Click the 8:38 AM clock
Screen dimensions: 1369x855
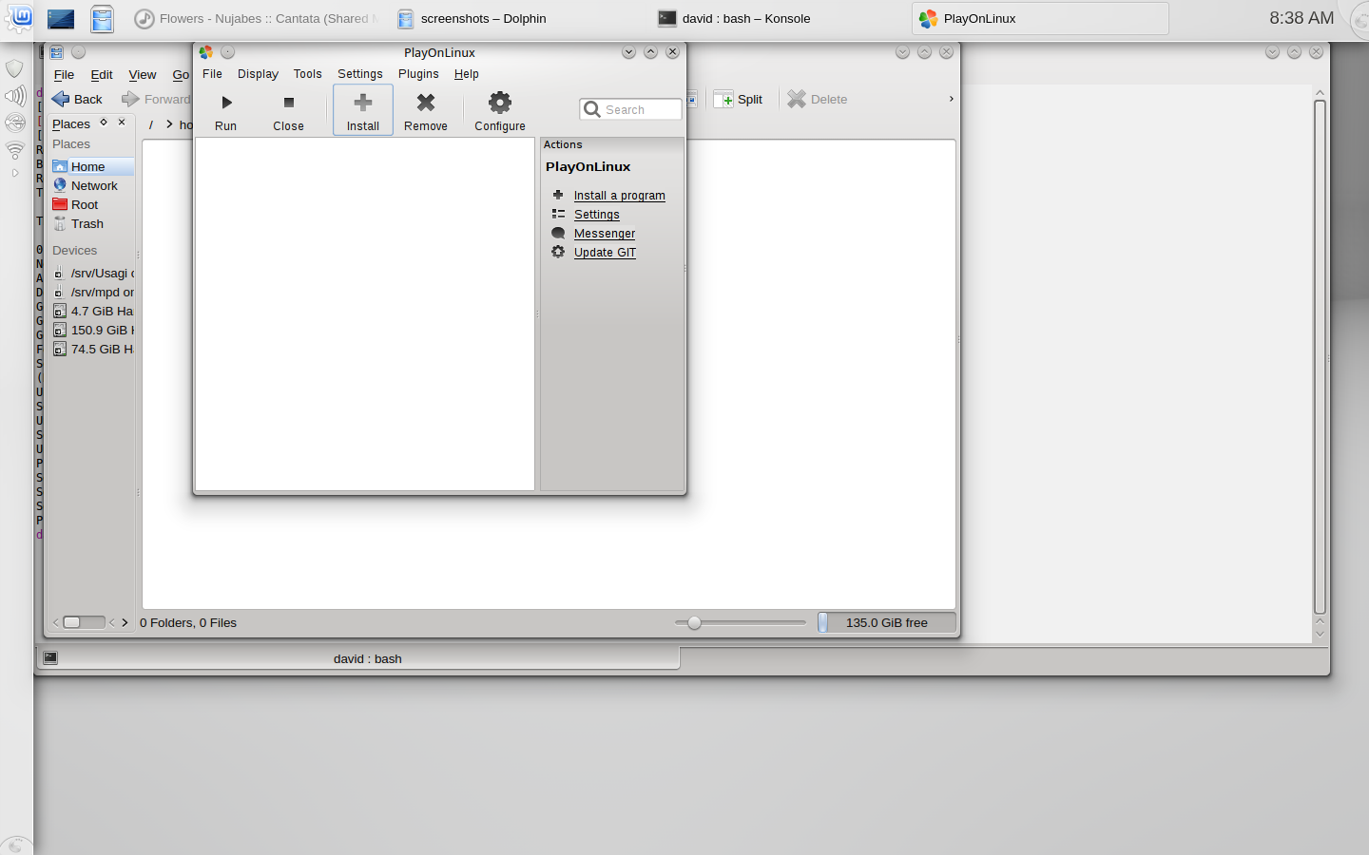(1302, 18)
